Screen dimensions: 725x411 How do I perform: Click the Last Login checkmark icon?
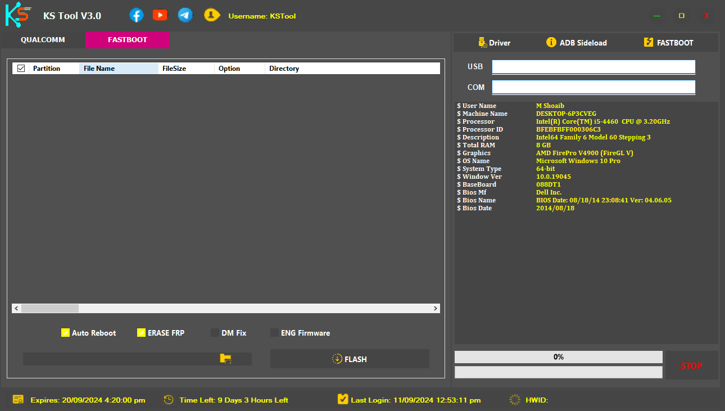pos(343,399)
